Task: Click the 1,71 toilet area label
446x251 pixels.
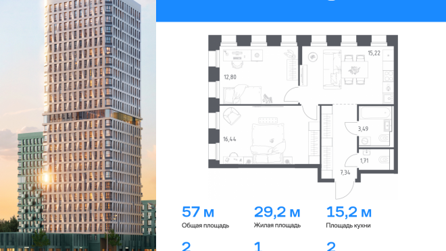Action: [364, 161]
